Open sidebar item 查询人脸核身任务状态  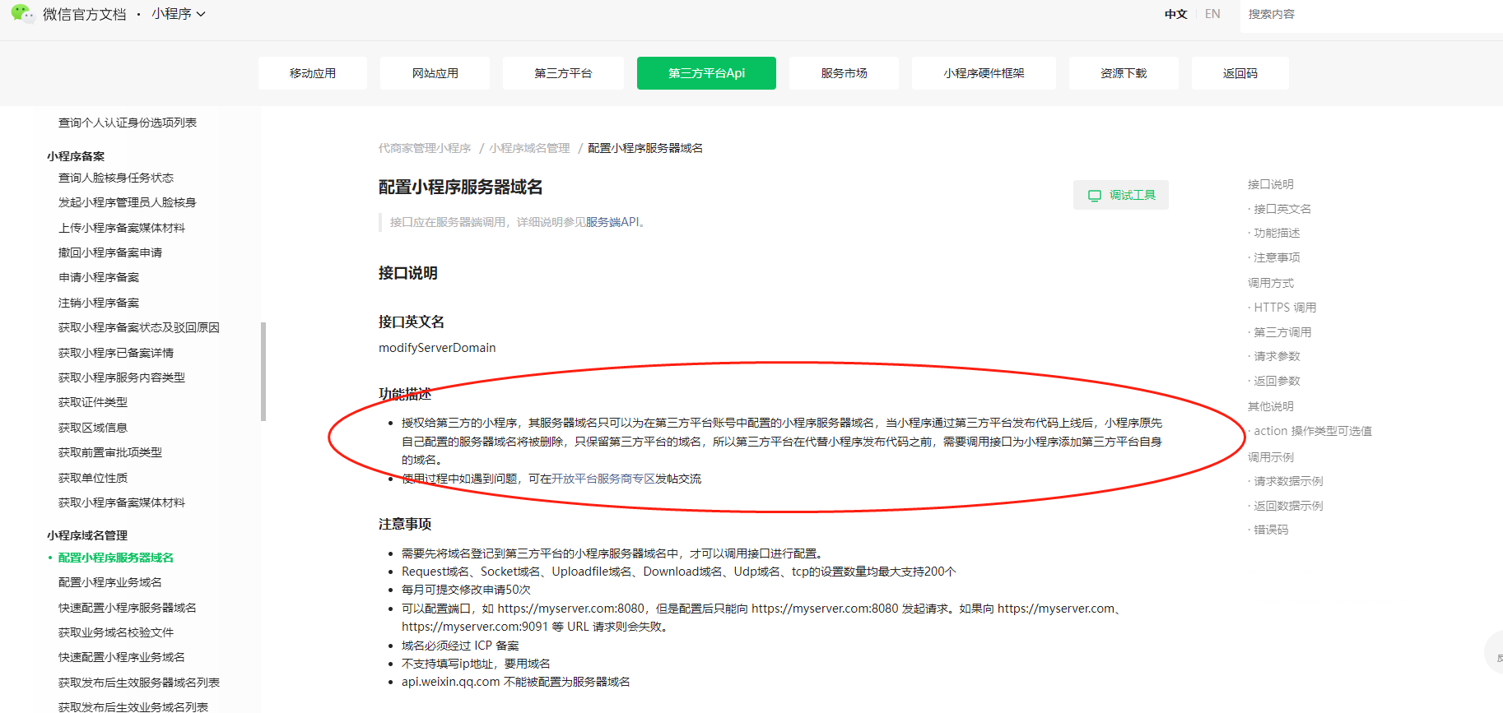point(116,178)
